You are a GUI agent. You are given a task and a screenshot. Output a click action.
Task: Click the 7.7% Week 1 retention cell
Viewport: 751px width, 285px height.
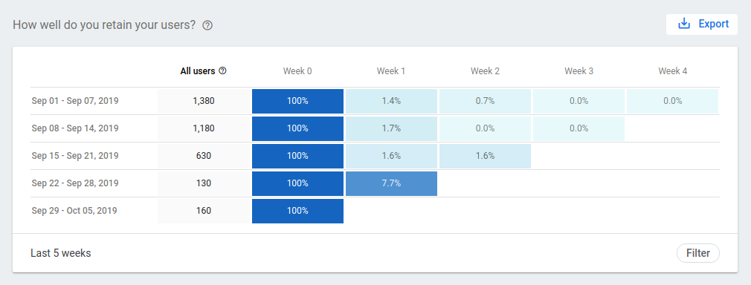pos(391,183)
